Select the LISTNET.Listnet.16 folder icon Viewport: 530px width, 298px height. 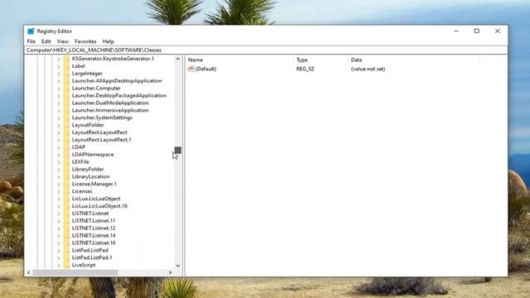[x=66, y=243]
